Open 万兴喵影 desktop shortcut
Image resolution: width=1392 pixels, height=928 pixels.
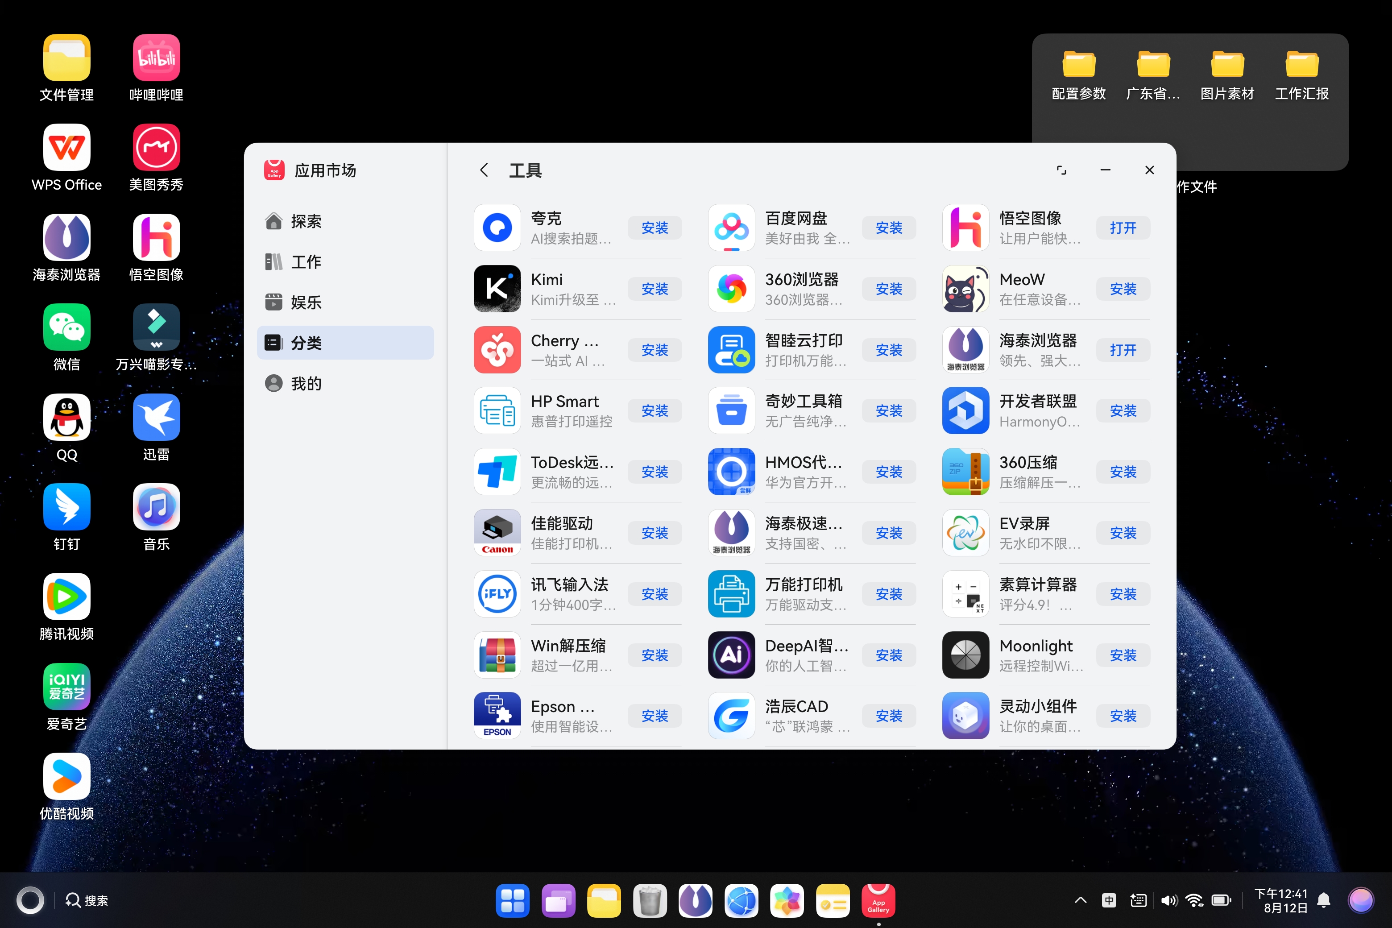point(156,338)
